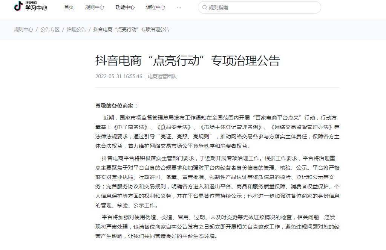
Task: Go to 规则中心 in the breadcrumb
Action: click(x=23, y=29)
